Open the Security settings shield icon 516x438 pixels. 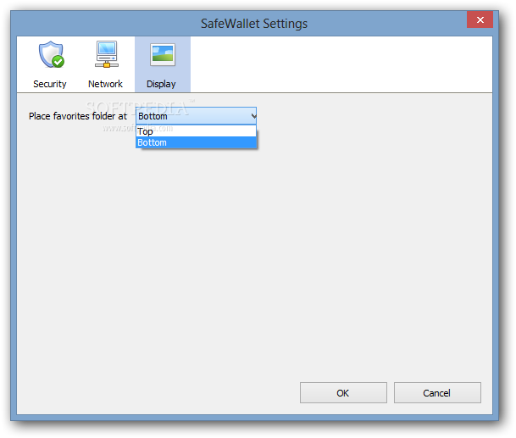pyautogui.click(x=52, y=54)
